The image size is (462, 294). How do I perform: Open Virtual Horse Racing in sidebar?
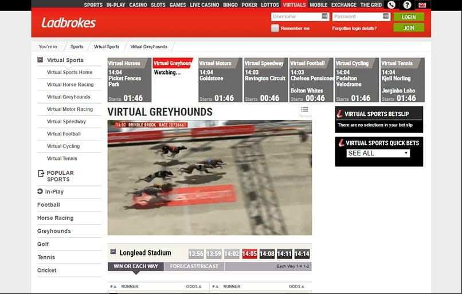(71, 85)
